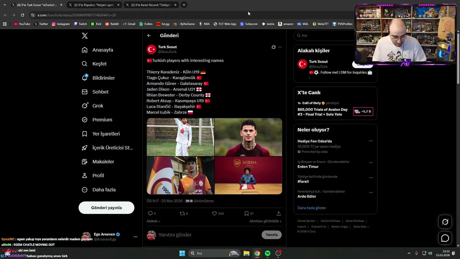
Task: Switch to the X'te Populicc tab
Action: 94,5
